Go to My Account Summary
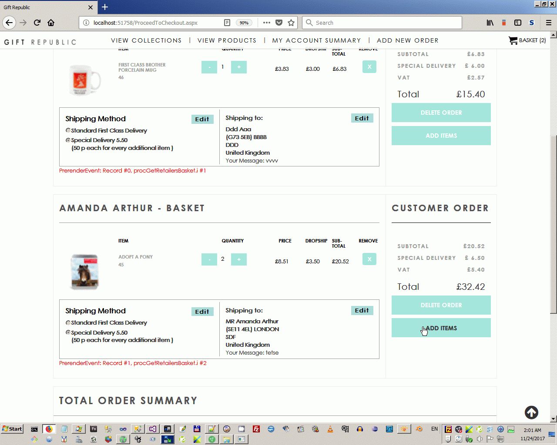This screenshot has width=557, height=445. pos(316,40)
